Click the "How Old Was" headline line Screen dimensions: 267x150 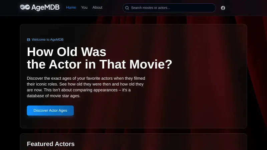click(x=66, y=52)
